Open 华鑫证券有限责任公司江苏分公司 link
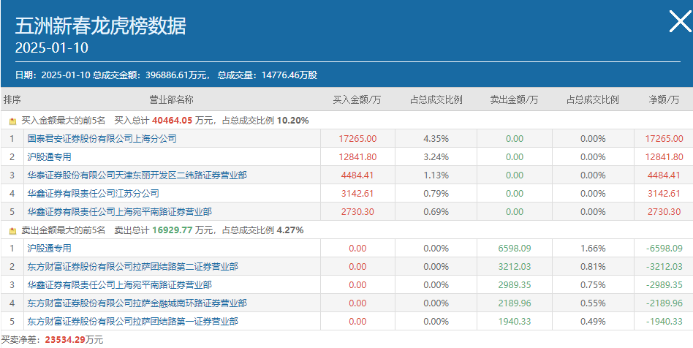The width and height of the screenshot is (693, 348). pyautogui.click(x=93, y=193)
